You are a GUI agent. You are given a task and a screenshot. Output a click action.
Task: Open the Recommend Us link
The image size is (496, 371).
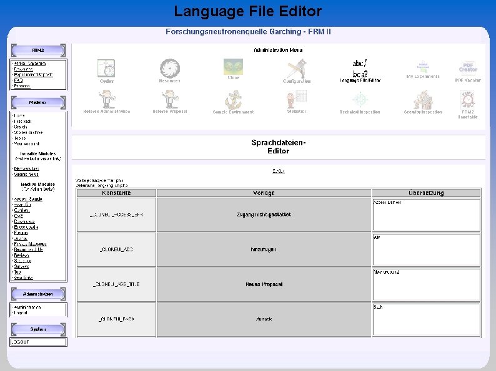click(x=29, y=249)
